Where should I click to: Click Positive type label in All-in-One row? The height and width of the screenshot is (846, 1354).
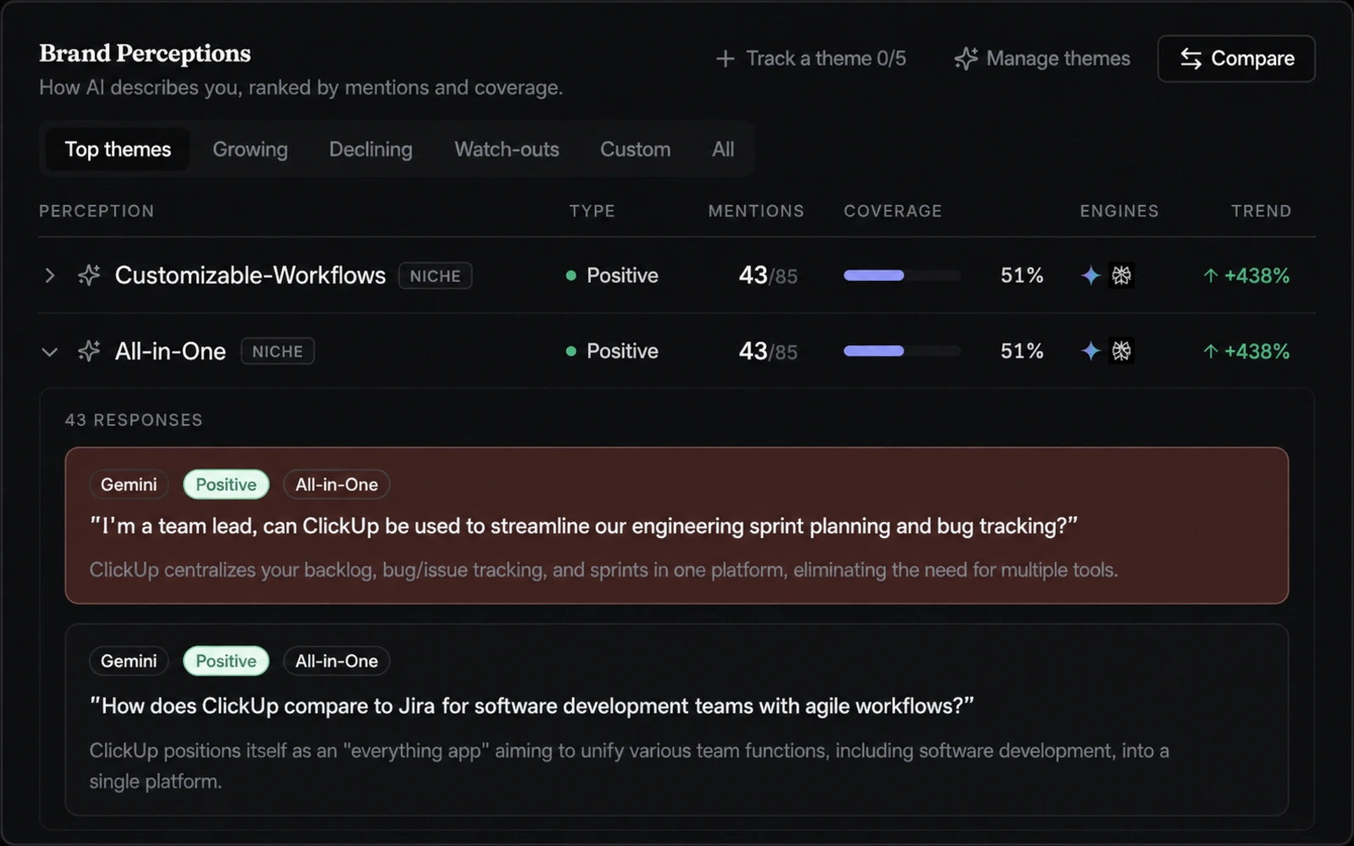[x=622, y=351]
